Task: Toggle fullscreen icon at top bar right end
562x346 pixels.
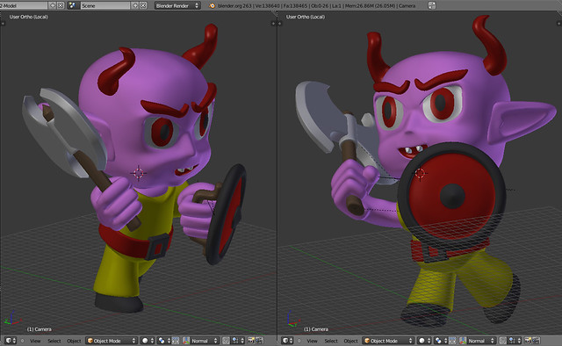Action: pyautogui.click(x=432, y=5)
